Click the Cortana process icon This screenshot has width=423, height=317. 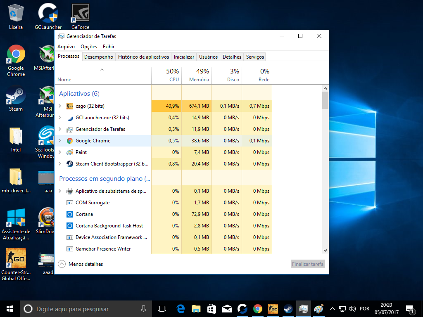tap(70, 214)
